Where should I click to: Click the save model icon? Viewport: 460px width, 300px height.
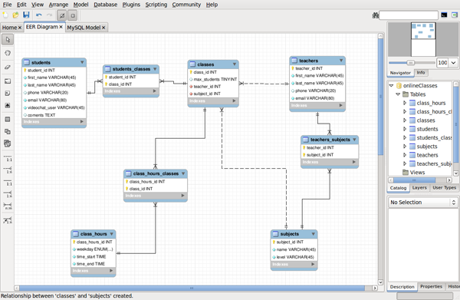(x=26, y=15)
